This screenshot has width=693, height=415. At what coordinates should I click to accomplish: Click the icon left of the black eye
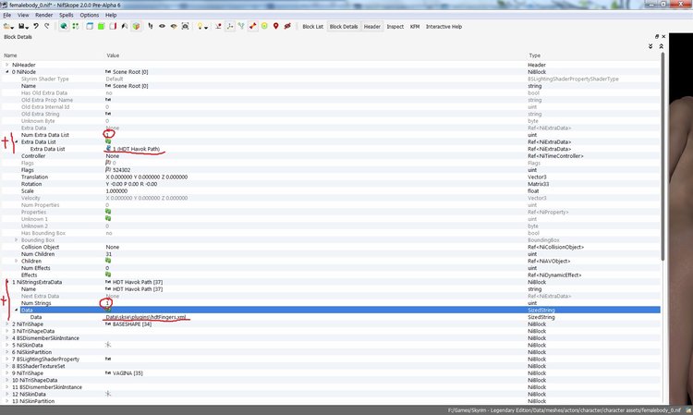(151, 27)
